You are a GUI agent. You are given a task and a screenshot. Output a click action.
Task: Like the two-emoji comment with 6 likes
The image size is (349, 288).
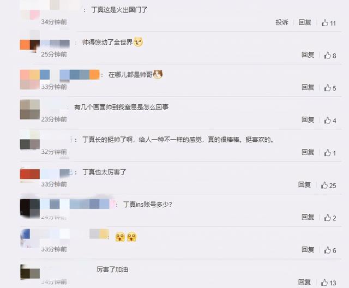tap(330, 250)
